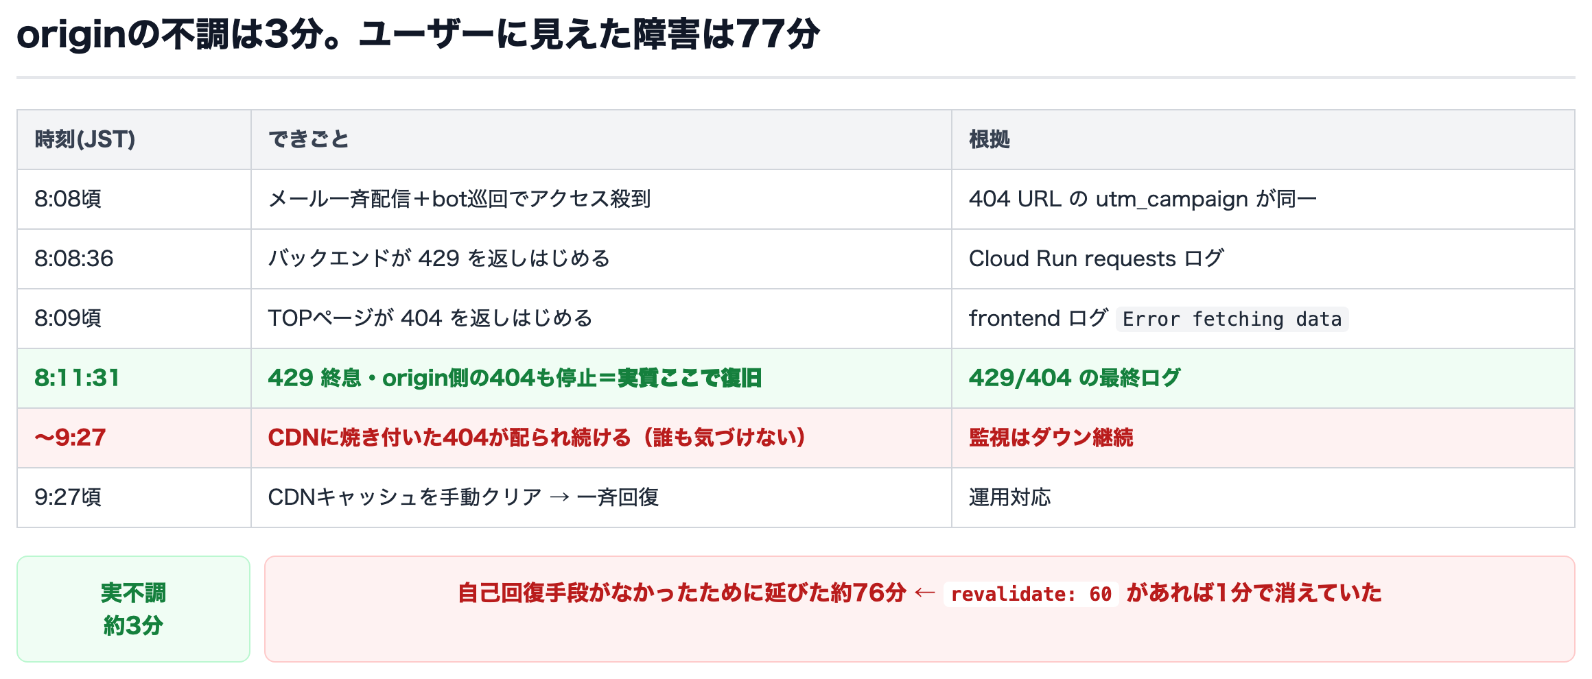The width and height of the screenshot is (1592, 679).
Task: Click the 'Error fetching data' code snippet
Action: pyautogui.click(x=1232, y=320)
